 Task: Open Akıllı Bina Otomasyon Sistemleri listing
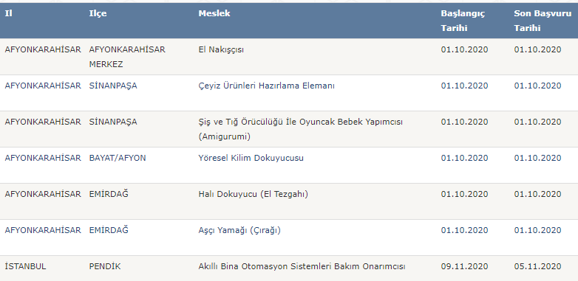tap(302, 266)
